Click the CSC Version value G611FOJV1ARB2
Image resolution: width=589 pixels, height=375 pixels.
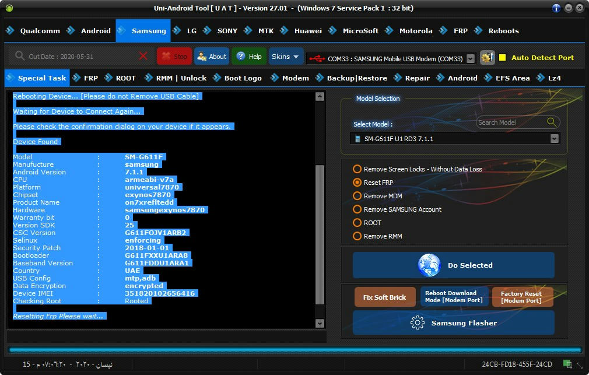click(156, 233)
